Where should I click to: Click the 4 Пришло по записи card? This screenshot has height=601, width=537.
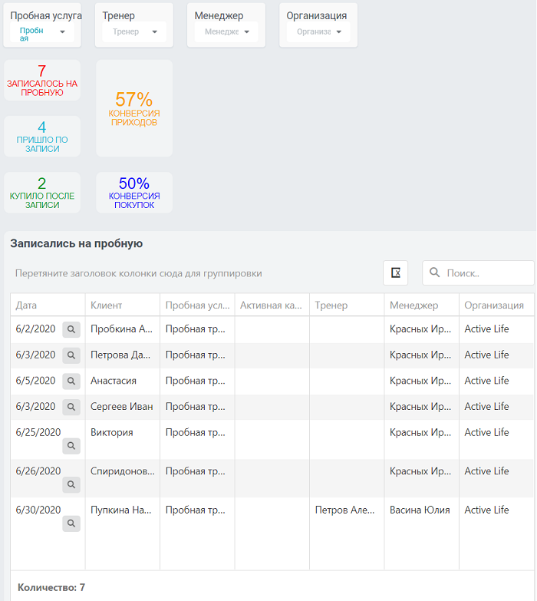coord(42,137)
